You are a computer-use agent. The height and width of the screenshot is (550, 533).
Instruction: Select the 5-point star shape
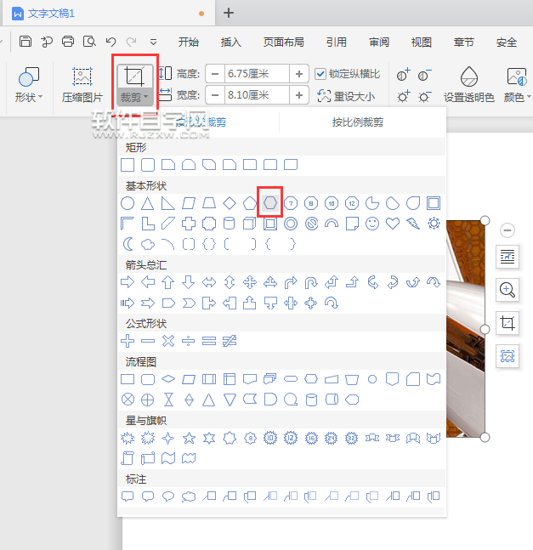coord(189,438)
